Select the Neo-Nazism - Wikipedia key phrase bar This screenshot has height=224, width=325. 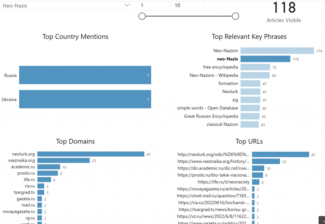tap(255, 75)
